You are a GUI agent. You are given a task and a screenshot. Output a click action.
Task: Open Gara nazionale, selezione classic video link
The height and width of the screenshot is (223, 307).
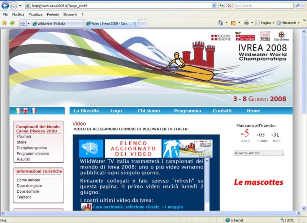pyautogui.click(x=138, y=207)
